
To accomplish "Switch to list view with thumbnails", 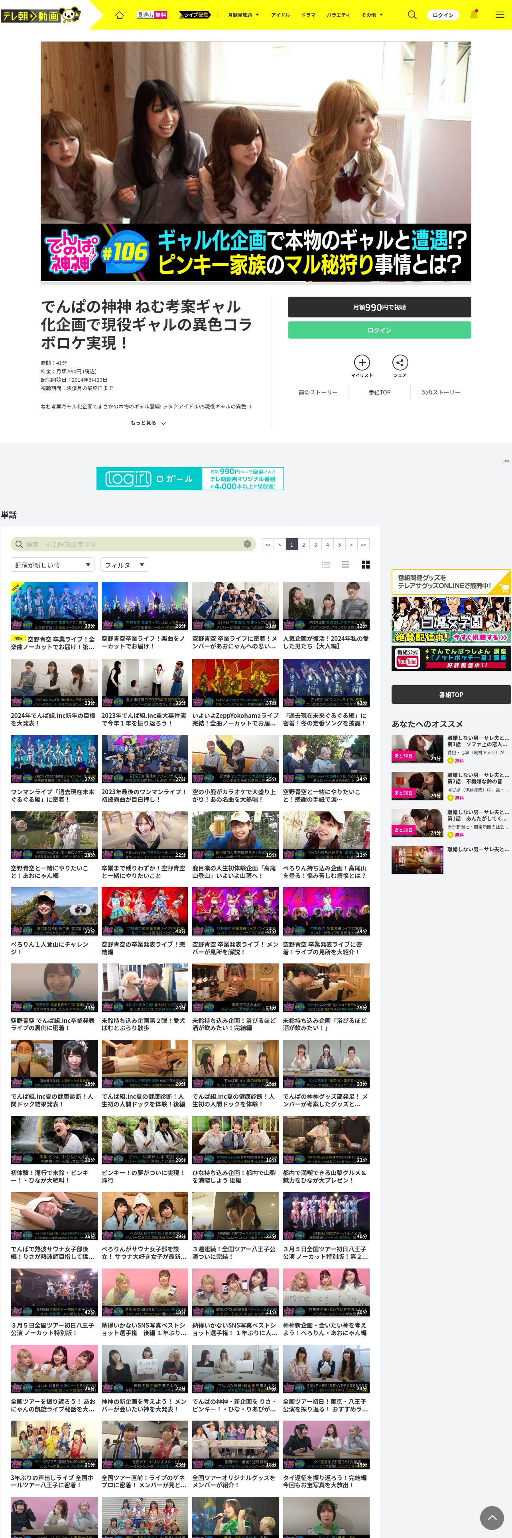I will pyautogui.click(x=326, y=565).
